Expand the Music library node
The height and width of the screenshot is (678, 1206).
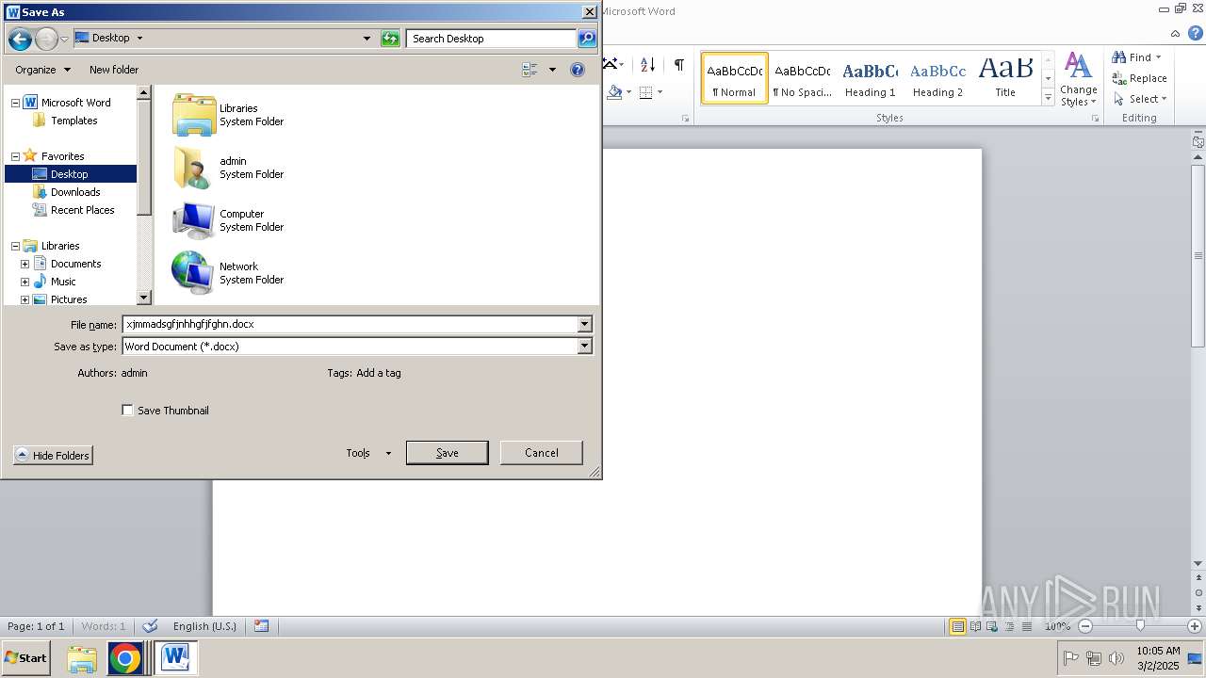[24, 282]
